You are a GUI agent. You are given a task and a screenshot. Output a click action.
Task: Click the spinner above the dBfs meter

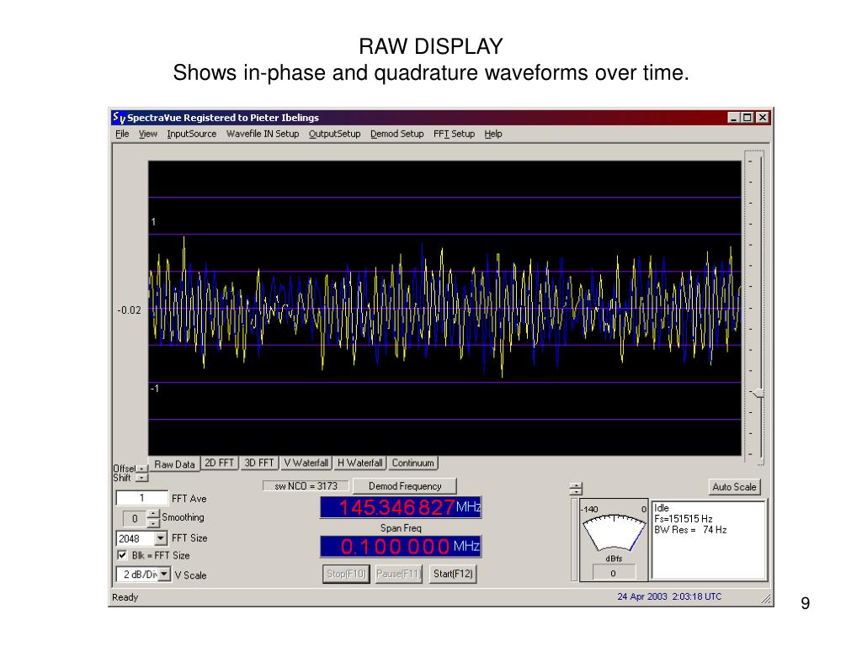[x=576, y=488]
